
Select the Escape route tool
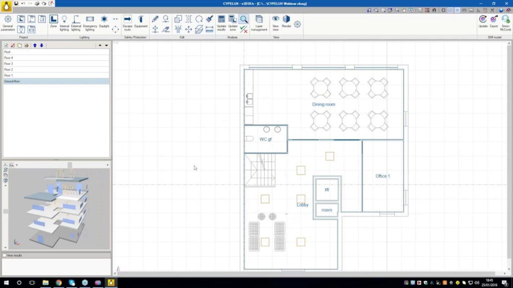tap(127, 22)
